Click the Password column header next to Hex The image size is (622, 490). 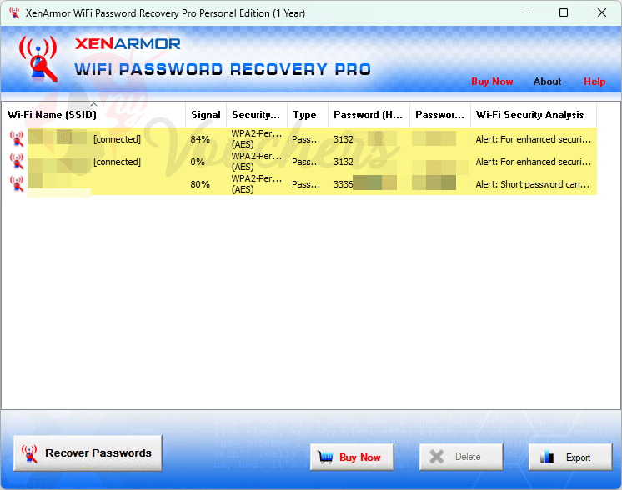click(x=440, y=115)
